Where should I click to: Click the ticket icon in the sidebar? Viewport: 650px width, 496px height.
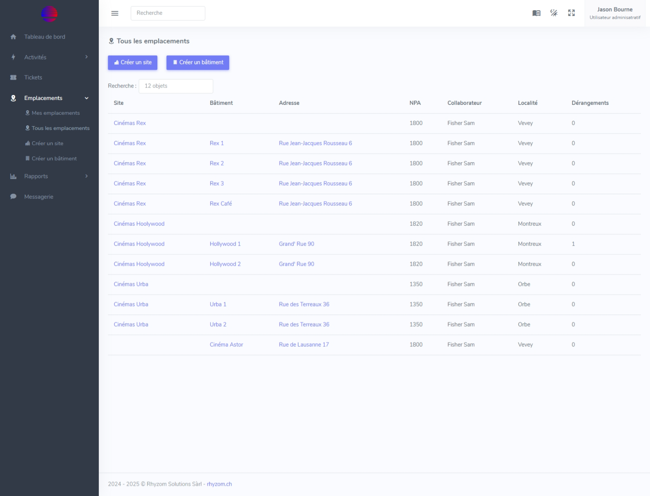13,77
